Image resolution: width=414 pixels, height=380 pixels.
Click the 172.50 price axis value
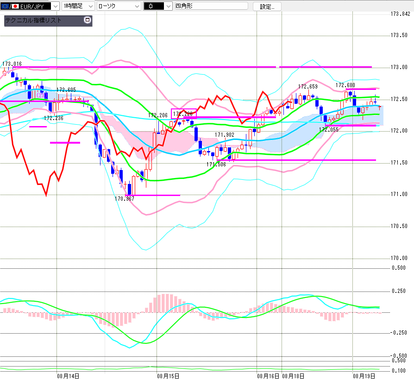point(399,99)
